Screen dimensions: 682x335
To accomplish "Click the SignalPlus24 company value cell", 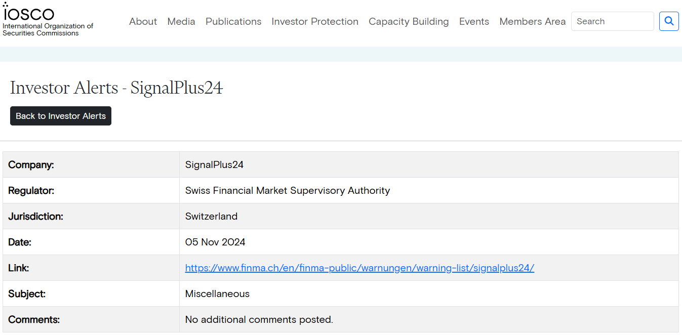I will pos(214,165).
